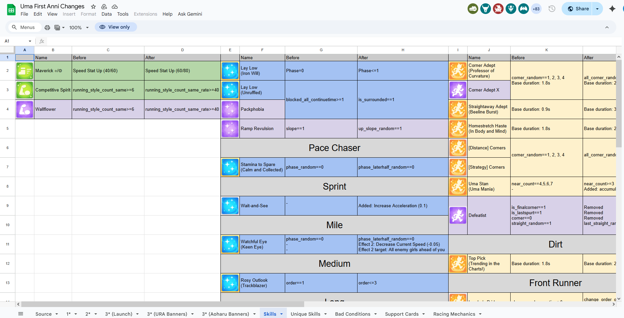Click the Uma Stan skill icon
Viewport: 624px width, 318px height.
[x=458, y=186]
